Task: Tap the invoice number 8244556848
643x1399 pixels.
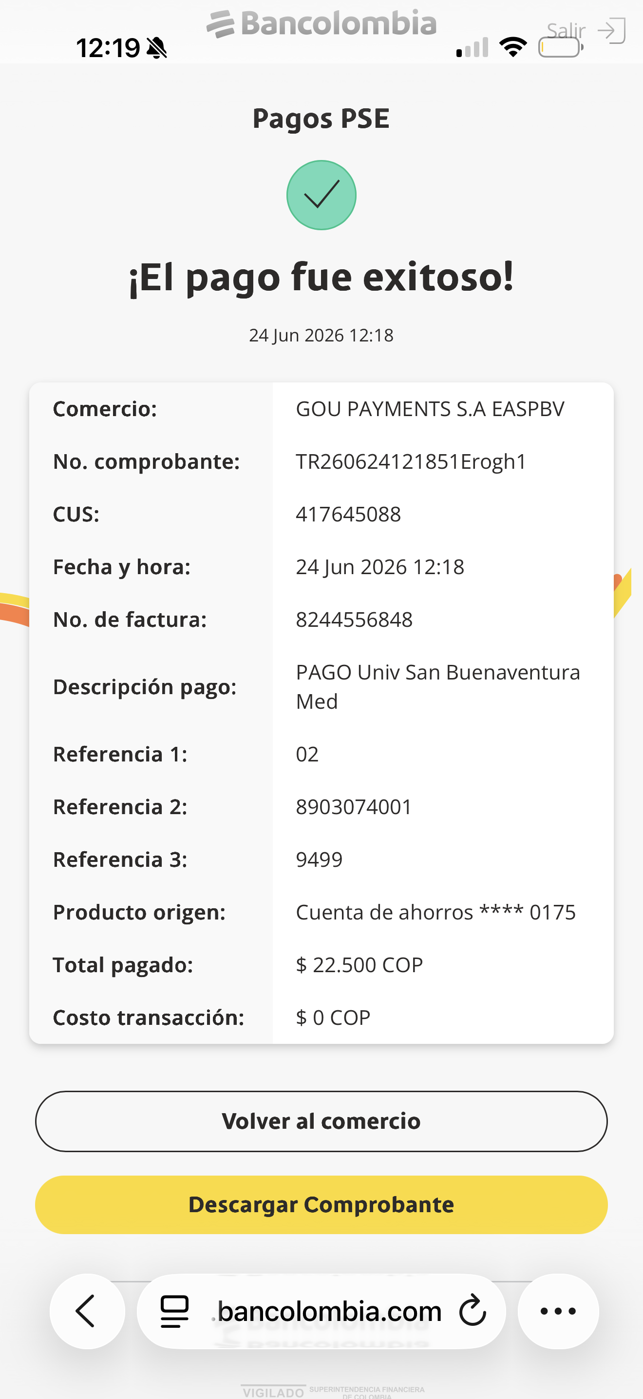Action: pos(354,619)
